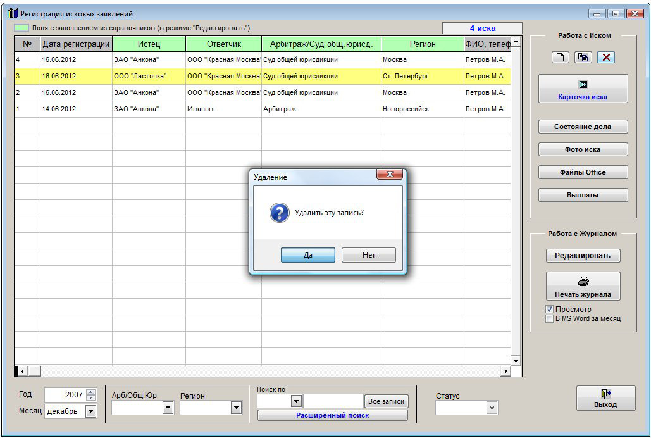Click the Расширенный поиск button
This screenshot has width=651, height=438.
332,416
